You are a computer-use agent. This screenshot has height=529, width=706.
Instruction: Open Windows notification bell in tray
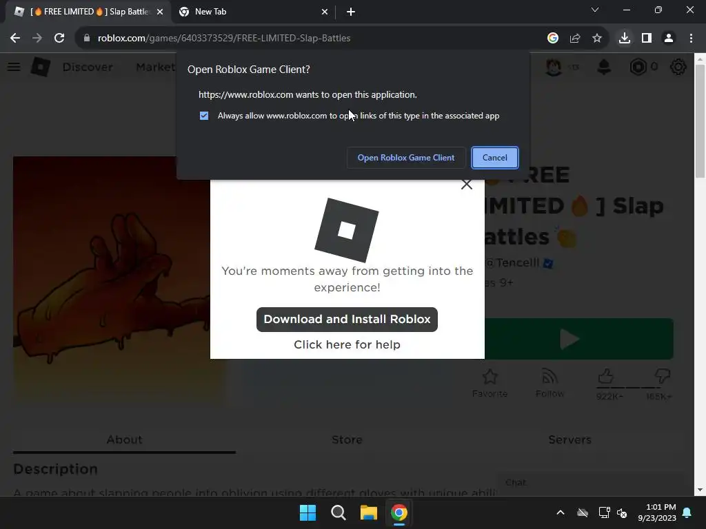[687, 512]
